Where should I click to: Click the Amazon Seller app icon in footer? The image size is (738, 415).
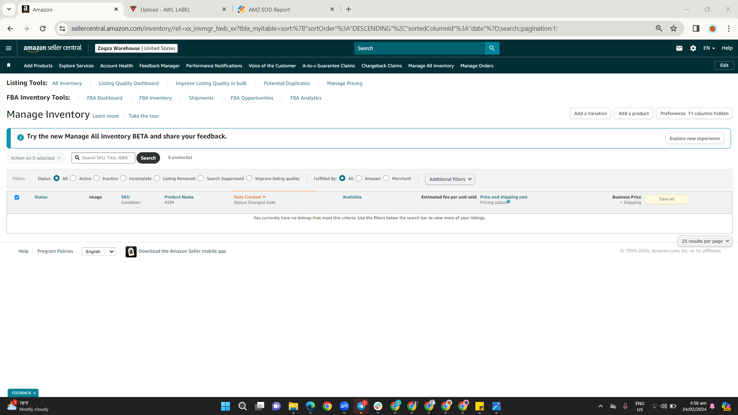click(131, 252)
